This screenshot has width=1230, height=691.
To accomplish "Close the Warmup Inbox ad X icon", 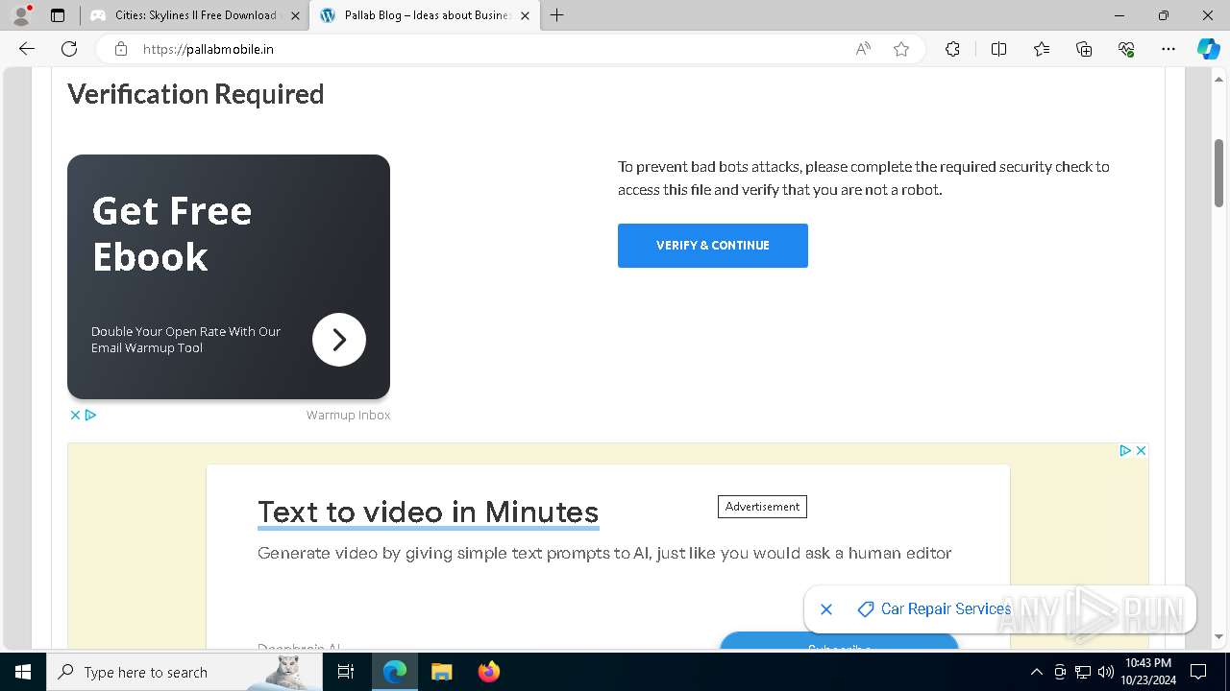I will [75, 416].
